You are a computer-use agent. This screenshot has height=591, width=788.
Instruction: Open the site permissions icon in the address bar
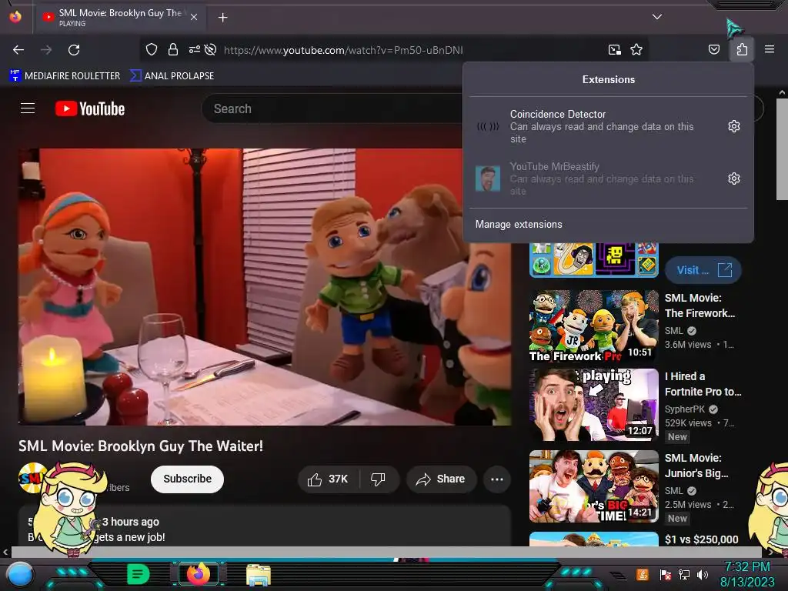coord(194,49)
